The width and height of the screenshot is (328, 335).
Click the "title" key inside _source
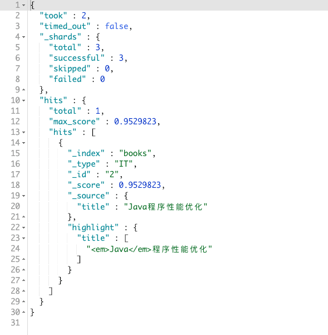(93, 206)
